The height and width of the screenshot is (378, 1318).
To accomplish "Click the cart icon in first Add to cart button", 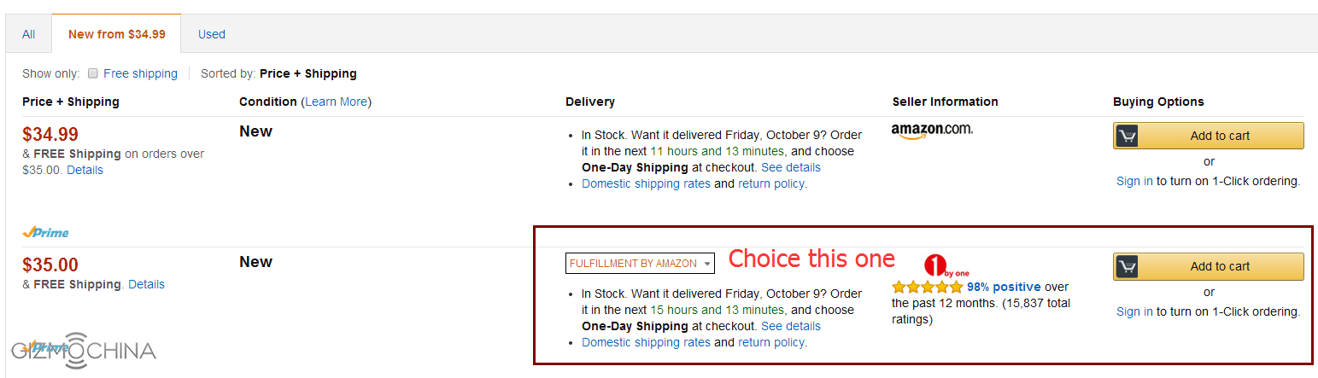I will (1127, 136).
